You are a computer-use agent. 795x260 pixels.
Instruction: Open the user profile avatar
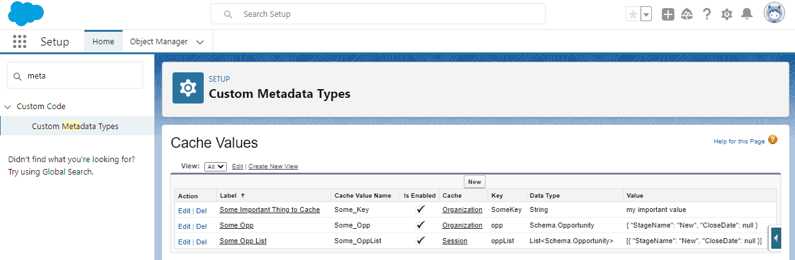pos(774,13)
